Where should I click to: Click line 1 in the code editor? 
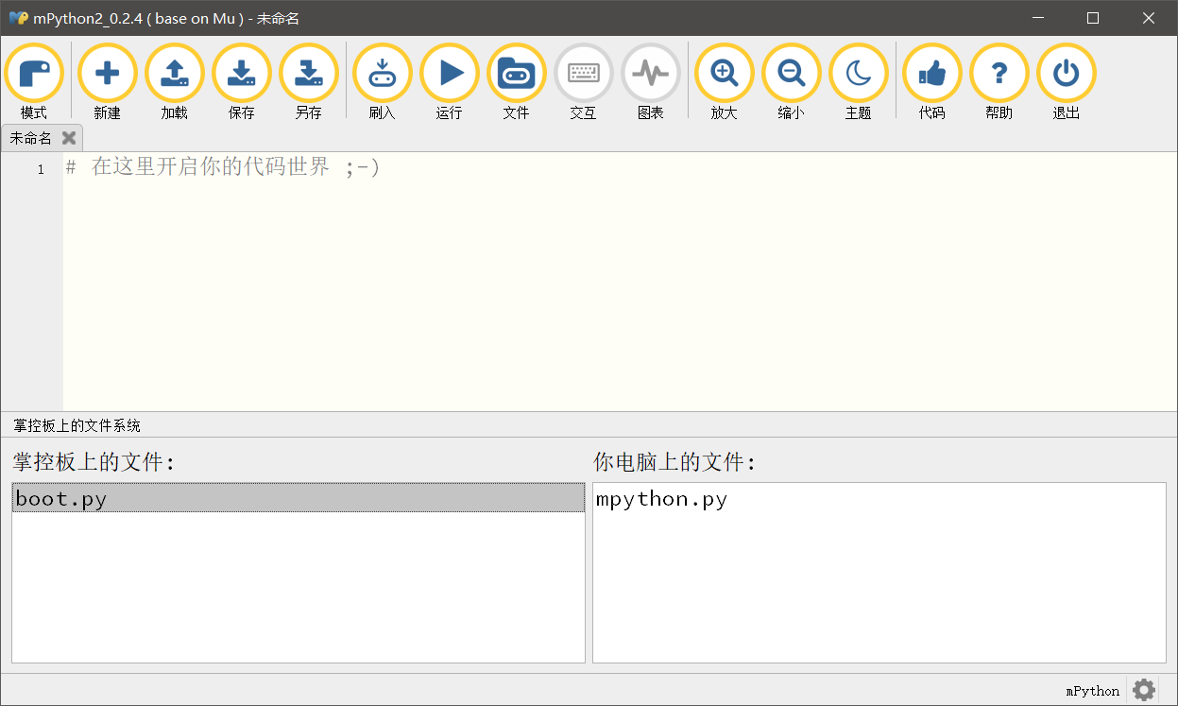click(620, 168)
